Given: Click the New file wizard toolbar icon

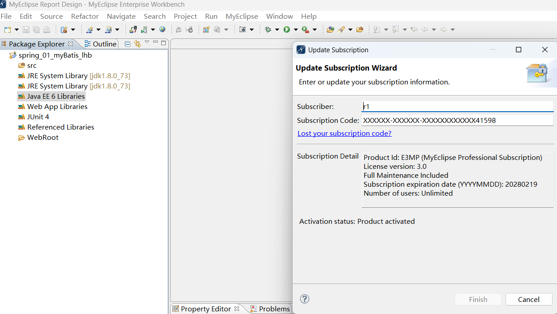Looking at the screenshot, I should coord(7,29).
